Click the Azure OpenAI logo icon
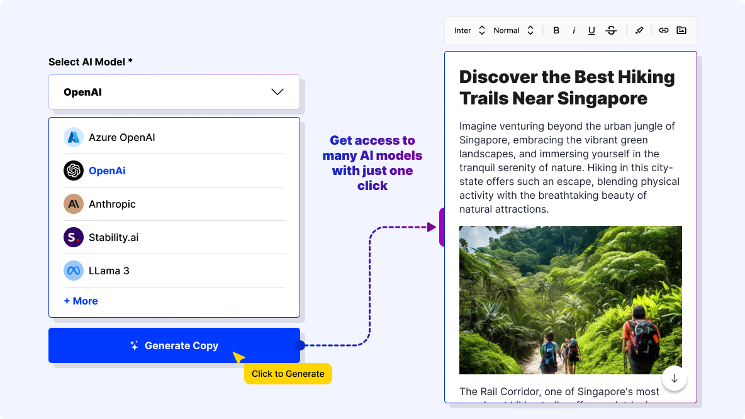 pos(74,137)
